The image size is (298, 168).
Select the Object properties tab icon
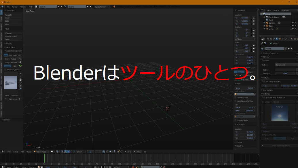coord(280,39)
